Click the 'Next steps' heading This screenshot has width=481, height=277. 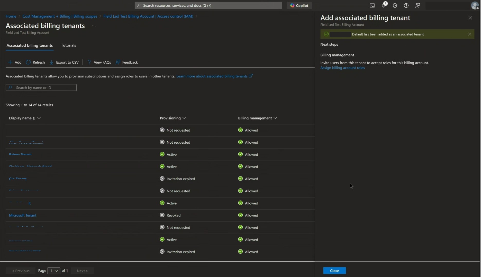point(329,44)
